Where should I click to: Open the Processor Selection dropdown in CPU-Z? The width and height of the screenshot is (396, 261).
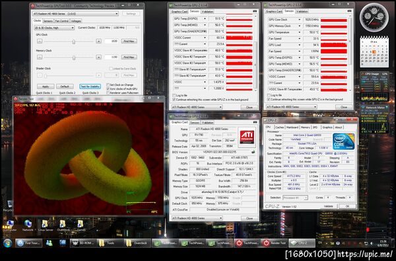(x=295, y=198)
